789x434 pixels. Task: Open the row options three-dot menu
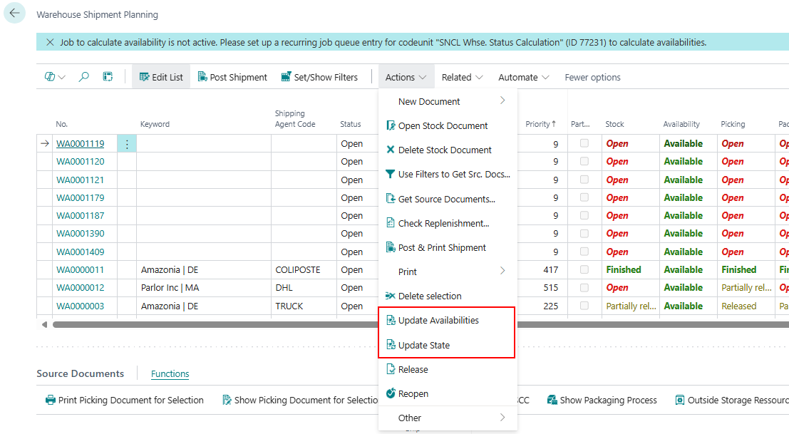[x=127, y=144]
